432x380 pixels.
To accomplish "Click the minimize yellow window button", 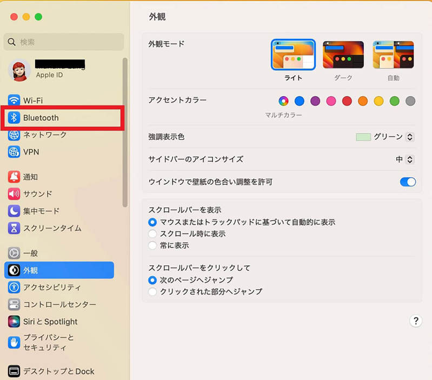I will (x=26, y=17).
